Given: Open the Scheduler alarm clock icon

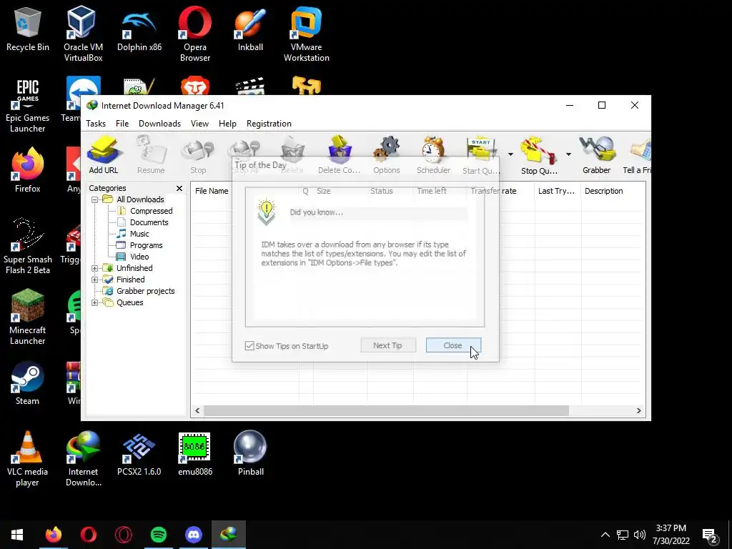Looking at the screenshot, I should coord(434,155).
